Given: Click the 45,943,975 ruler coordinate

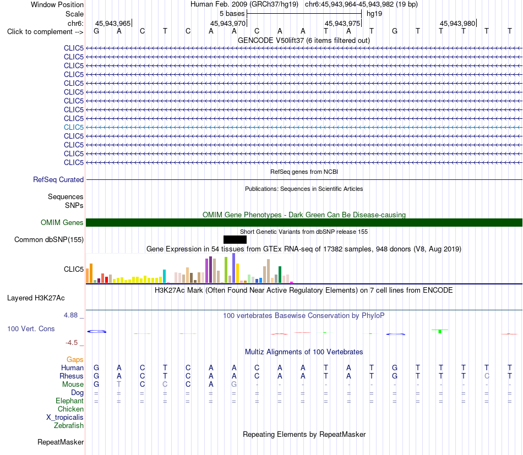Looking at the screenshot, I should click(342, 23).
